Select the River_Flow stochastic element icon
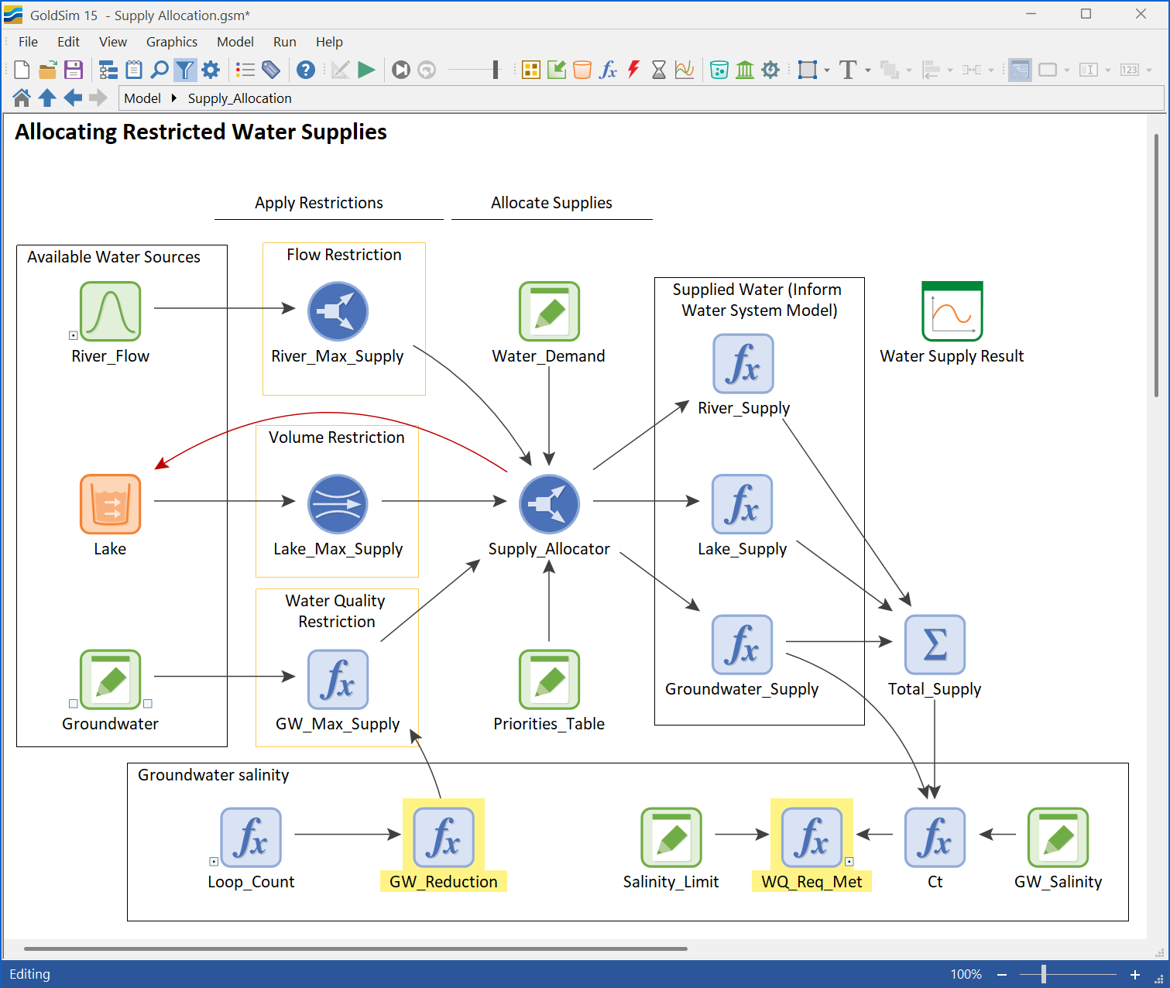Screen dimensions: 1170x988 click(111, 311)
